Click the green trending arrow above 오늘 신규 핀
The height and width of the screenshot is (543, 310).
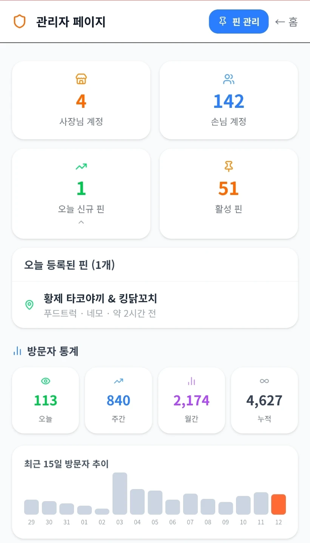(81, 166)
